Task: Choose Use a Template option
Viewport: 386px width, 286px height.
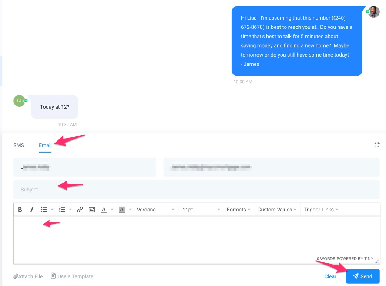Action: point(72,276)
